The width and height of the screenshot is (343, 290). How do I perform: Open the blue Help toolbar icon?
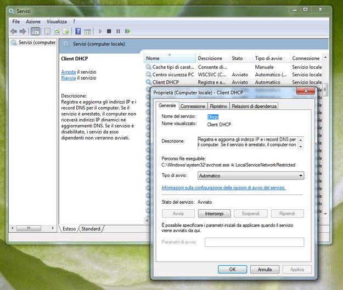[x=78, y=31]
